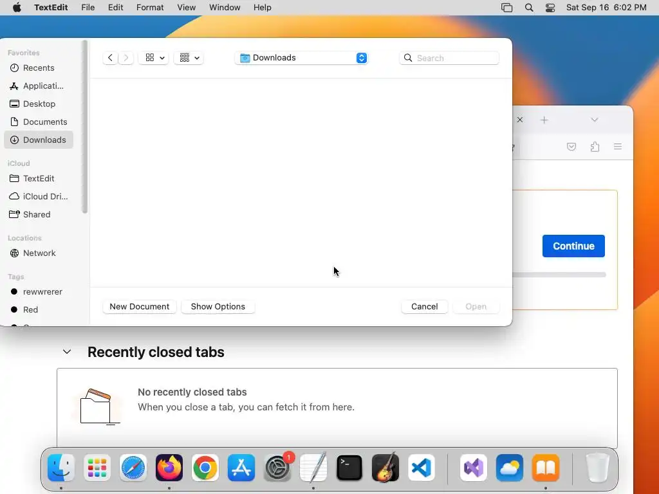Open the Help menu
The width and height of the screenshot is (659, 494).
(263, 8)
